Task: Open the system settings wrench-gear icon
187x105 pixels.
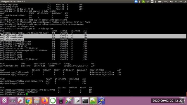Action: [x=20, y=101]
